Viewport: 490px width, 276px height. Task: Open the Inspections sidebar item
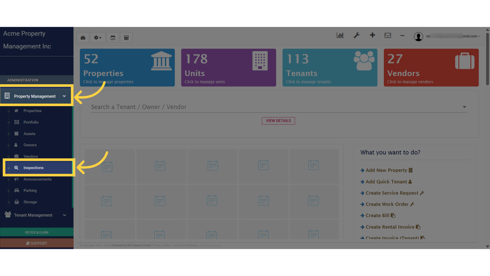33,168
